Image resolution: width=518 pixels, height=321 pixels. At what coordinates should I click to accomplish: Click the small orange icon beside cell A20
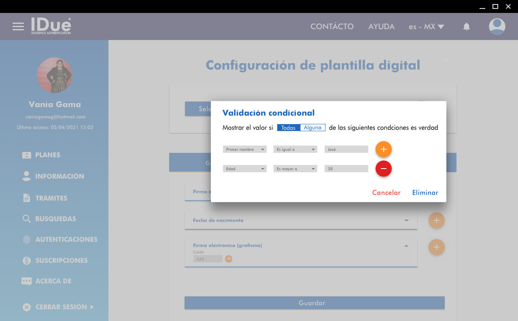[229, 259]
